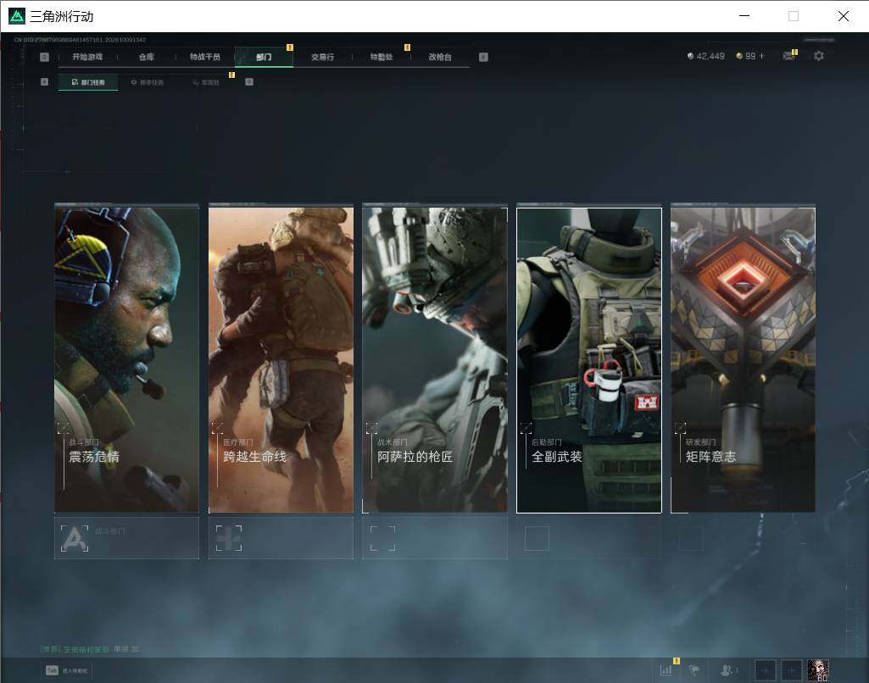Open the friends list icon
The image size is (869, 683).
pyautogui.click(x=727, y=670)
